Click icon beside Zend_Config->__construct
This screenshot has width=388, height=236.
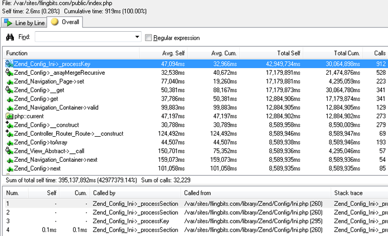coord(9,125)
